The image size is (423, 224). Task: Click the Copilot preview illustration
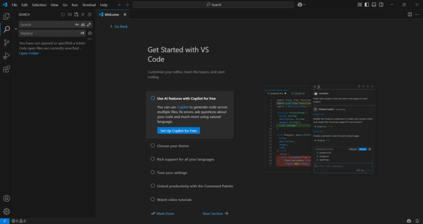(x=320, y=129)
